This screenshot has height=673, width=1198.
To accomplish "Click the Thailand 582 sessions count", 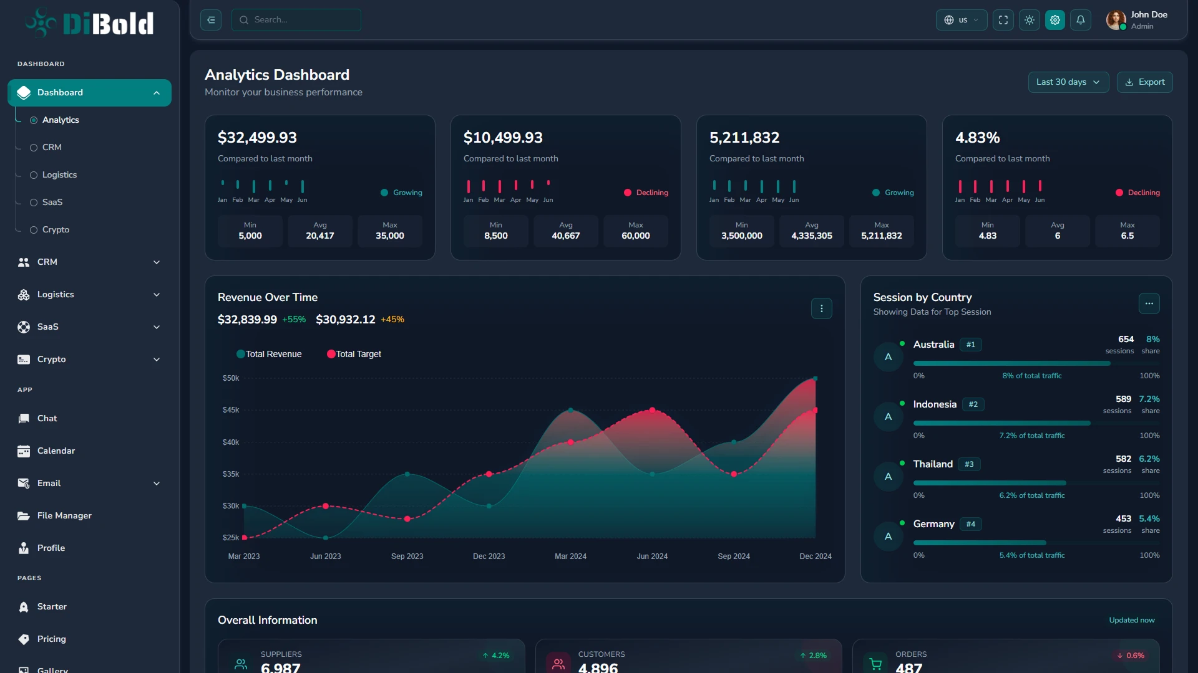I will click(1123, 459).
